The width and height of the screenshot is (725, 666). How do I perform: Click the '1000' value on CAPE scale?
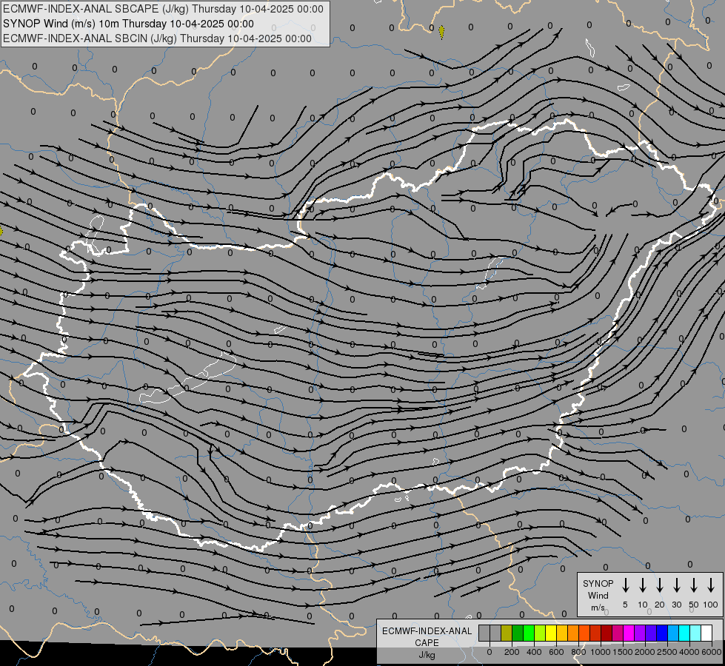[x=601, y=652]
